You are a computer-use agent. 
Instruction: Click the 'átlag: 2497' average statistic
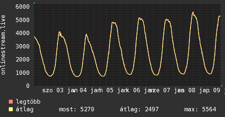click(139, 110)
